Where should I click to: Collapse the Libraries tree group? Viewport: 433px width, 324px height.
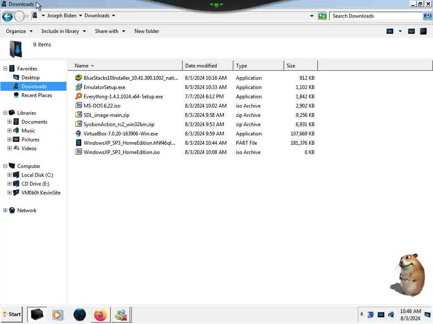5,113
